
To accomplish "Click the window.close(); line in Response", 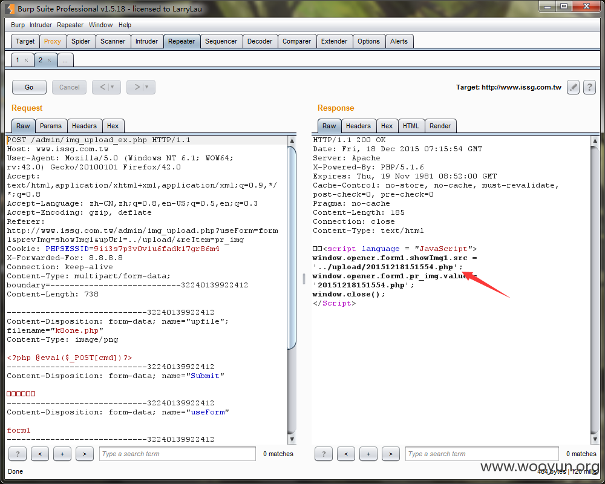I will (x=349, y=294).
